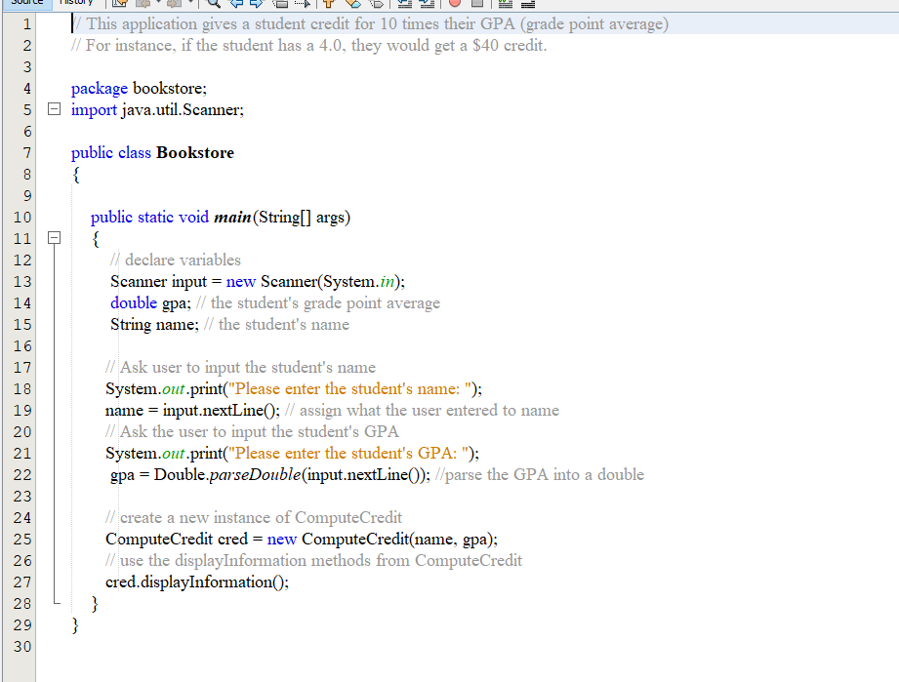Collapse the main method fold on line 11
The width and height of the screenshot is (899, 682).
[x=54, y=238]
